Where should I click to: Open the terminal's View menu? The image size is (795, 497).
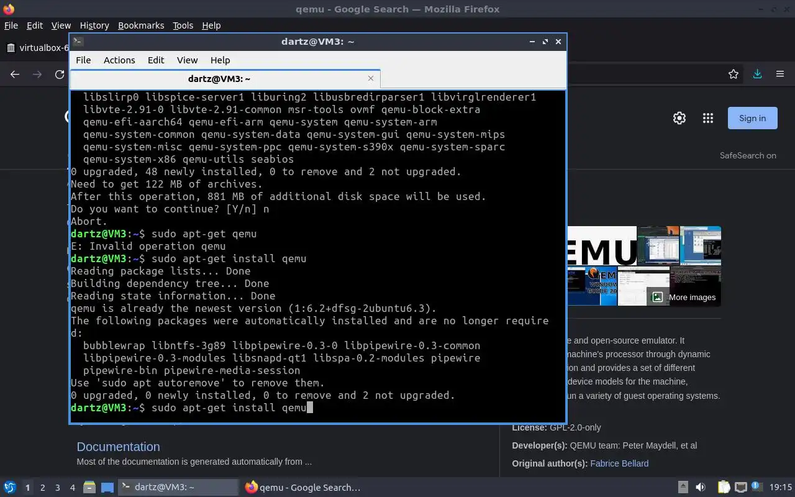[187, 60]
